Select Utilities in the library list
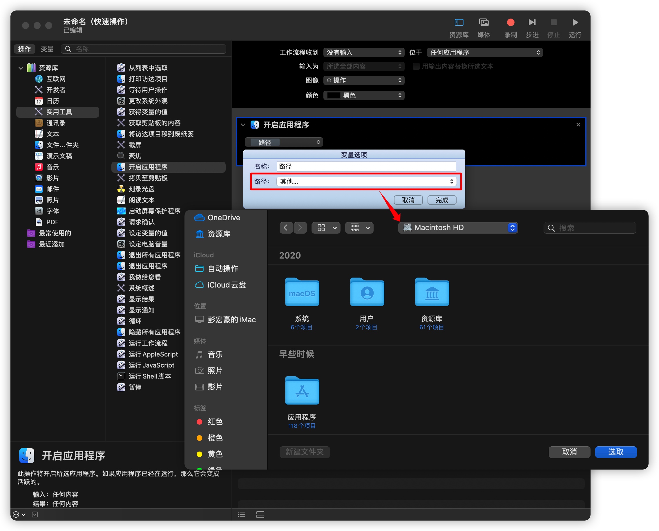 pos(59,112)
